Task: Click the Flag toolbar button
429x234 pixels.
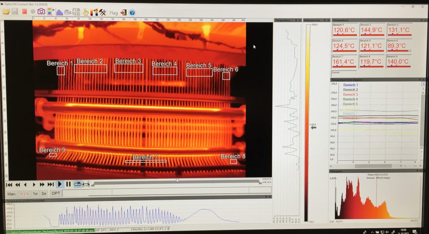Action: [x=114, y=13]
